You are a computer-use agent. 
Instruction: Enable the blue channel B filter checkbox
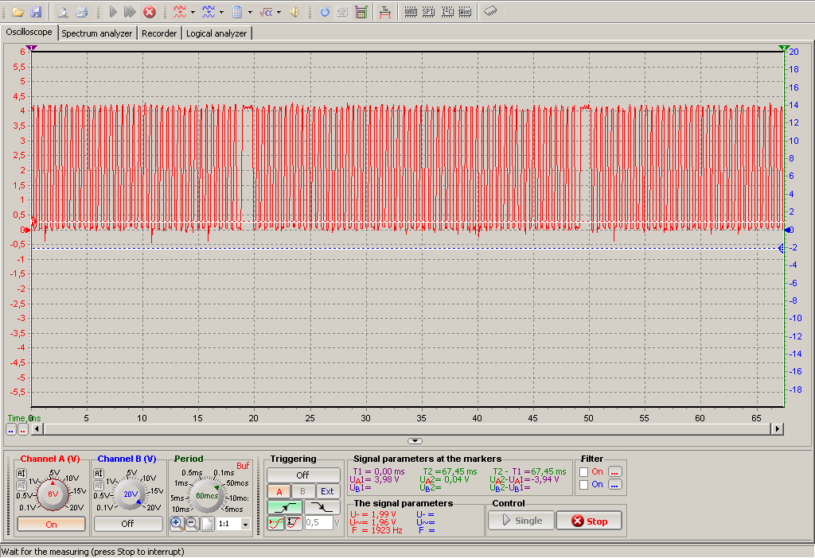(x=583, y=485)
